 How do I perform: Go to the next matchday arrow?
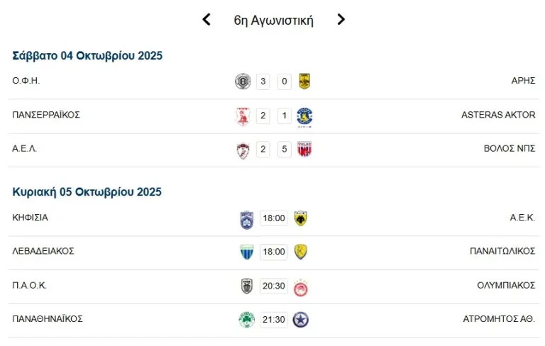(x=341, y=20)
